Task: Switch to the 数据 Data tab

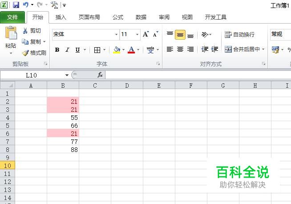Action: tap(141, 17)
